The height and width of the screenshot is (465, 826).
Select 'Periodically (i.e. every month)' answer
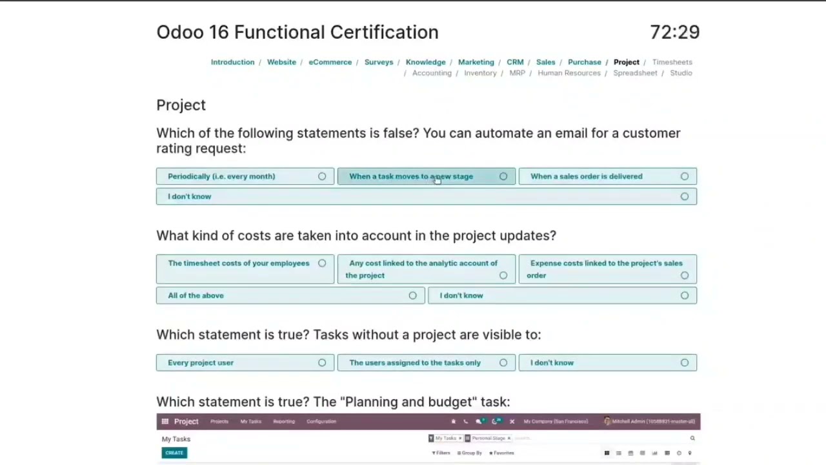(x=245, y=176)
